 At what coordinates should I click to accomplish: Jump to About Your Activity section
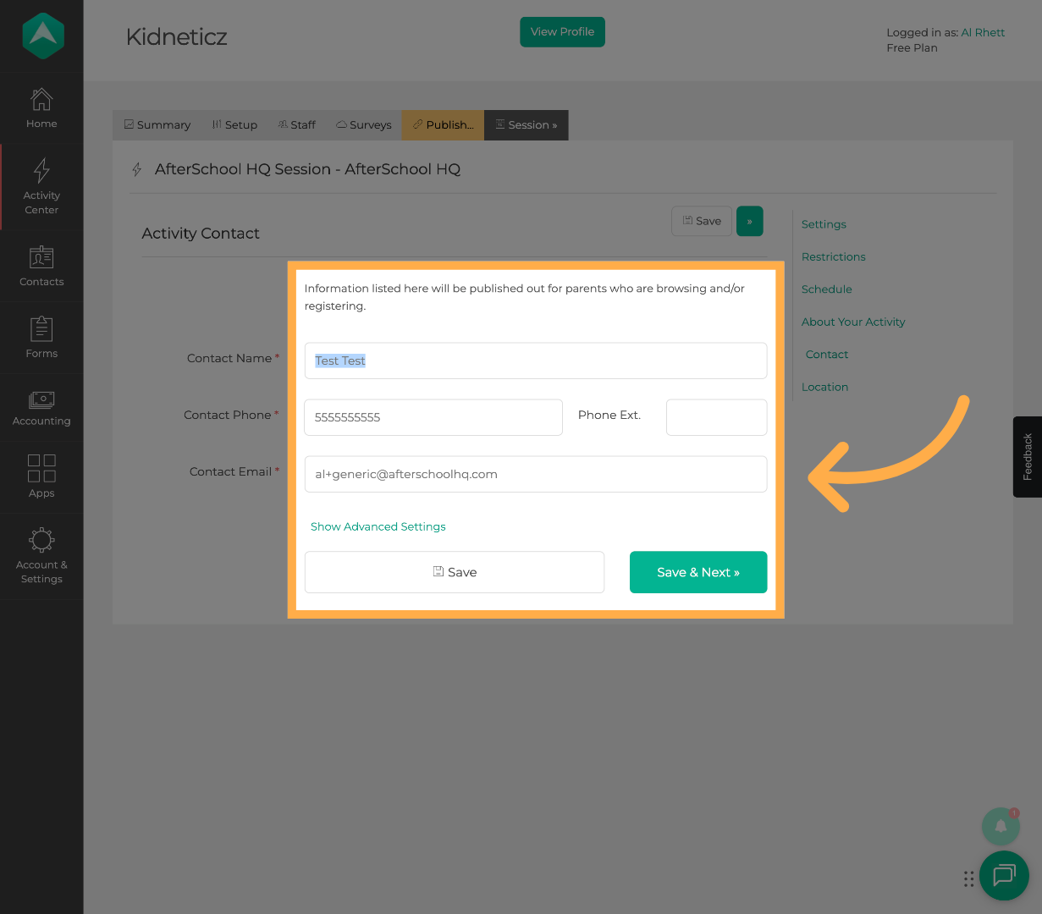tap(853, 322)
